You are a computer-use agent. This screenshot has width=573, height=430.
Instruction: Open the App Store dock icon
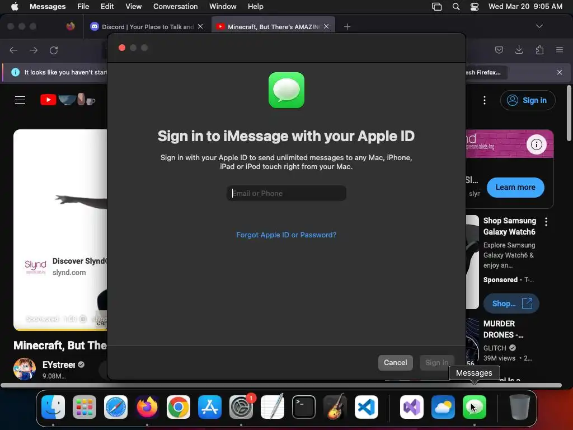[x=210, y=407]
